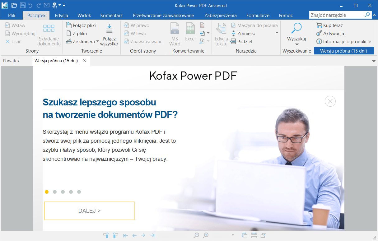Open Informacje o produkcie
378x241 pixels.
[344, 42]
